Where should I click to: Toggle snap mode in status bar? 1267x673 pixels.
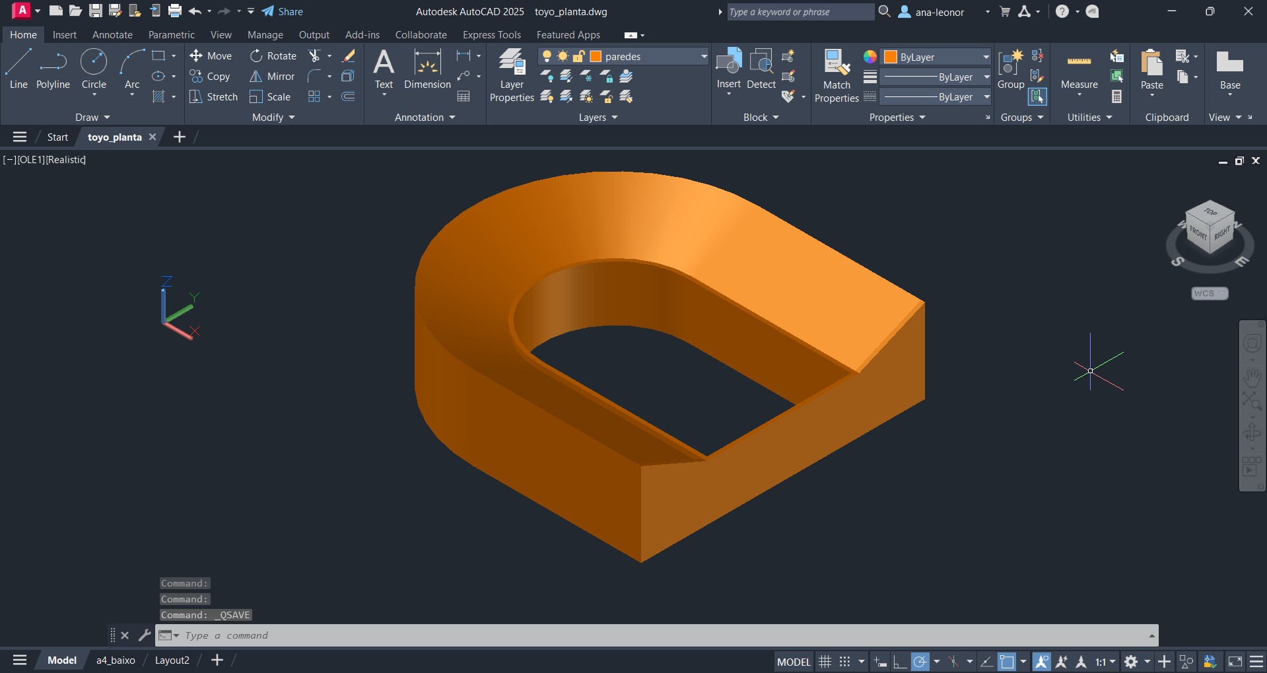tap(844, 662)
